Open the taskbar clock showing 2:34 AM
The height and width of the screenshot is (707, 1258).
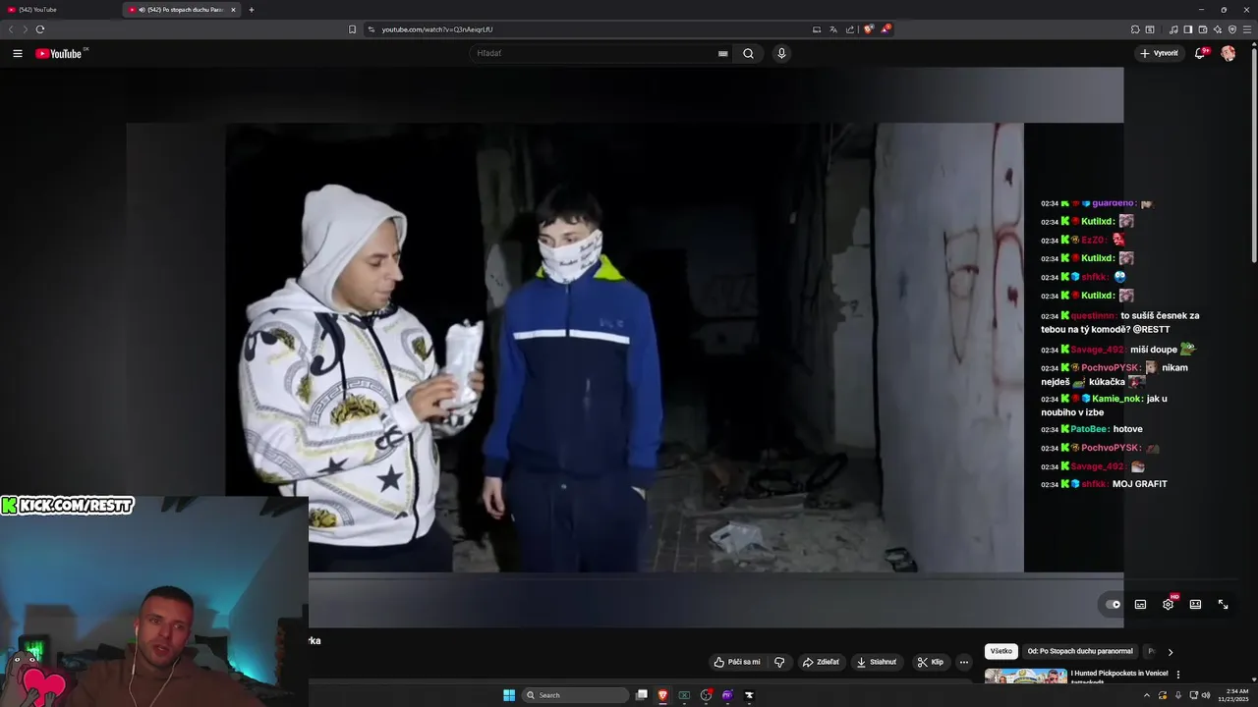click(1232, 695)
